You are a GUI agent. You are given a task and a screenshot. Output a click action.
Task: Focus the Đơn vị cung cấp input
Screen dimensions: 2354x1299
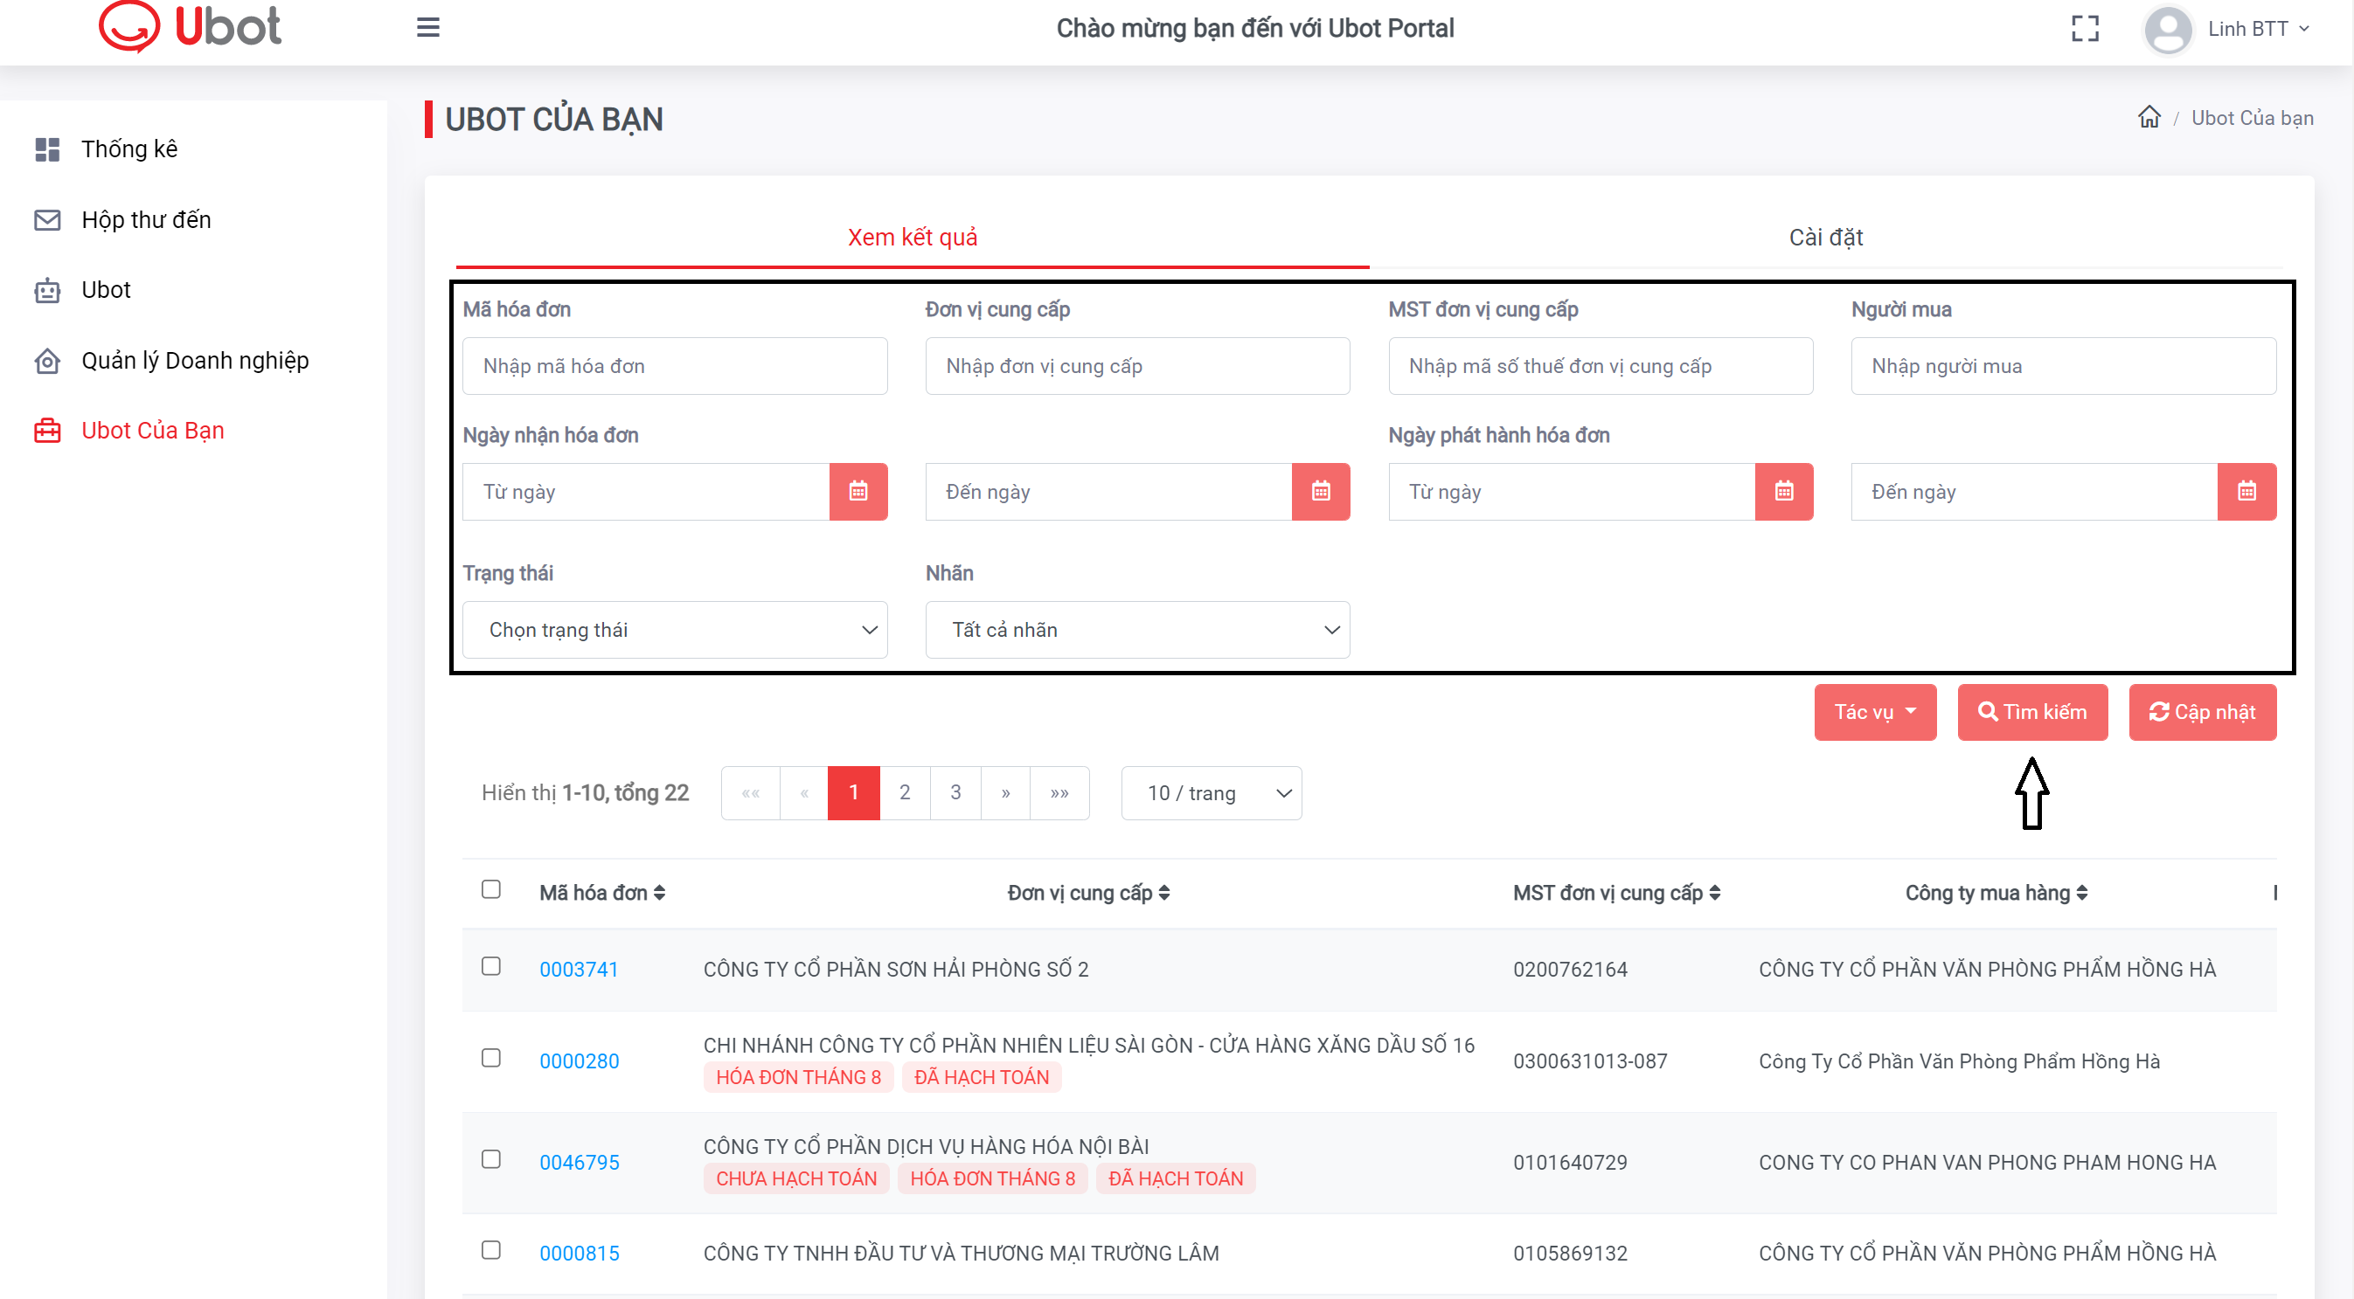coord(1137,366)
